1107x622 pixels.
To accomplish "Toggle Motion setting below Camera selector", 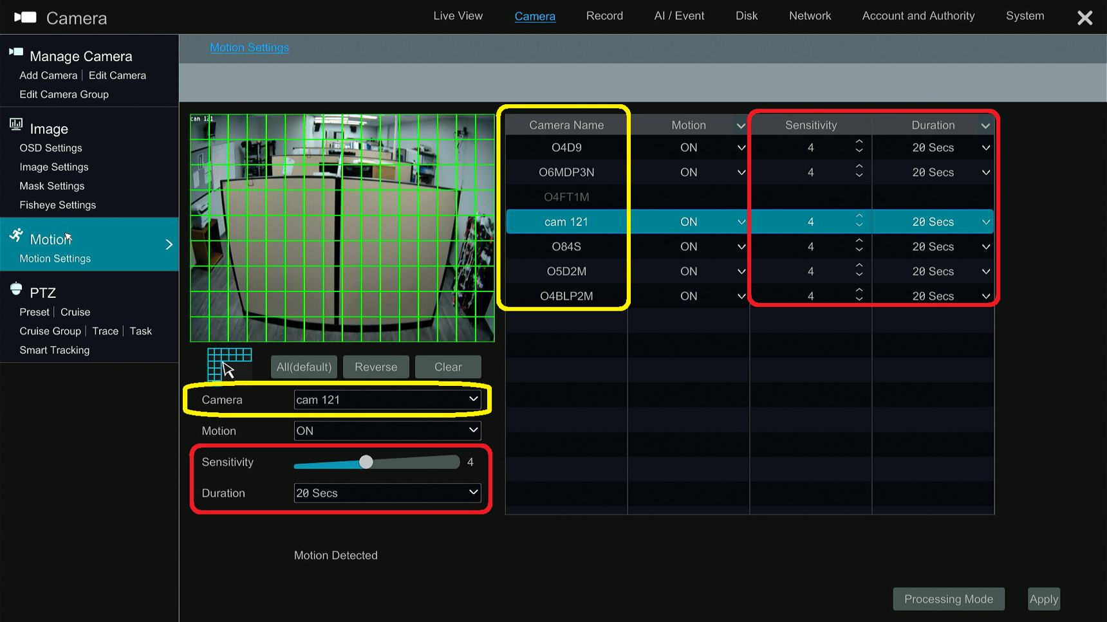I will click(387, 431).
